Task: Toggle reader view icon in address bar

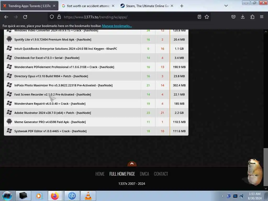Action: click(x=199, y=17)
